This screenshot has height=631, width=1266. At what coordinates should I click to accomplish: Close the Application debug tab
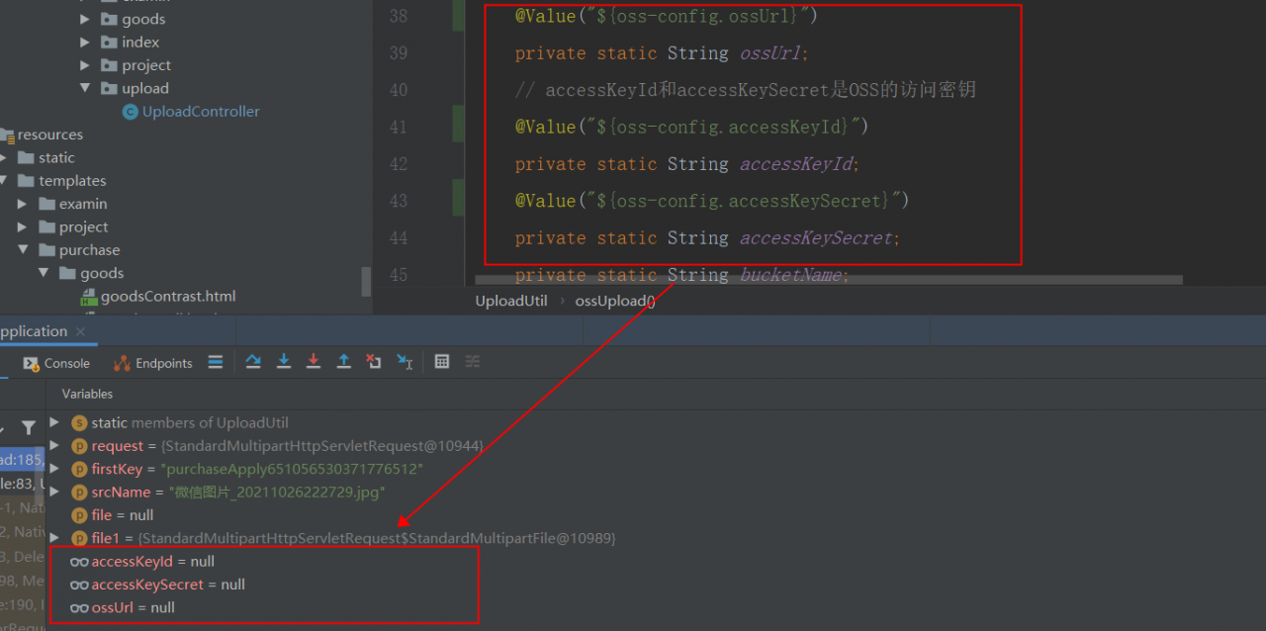point(81,332)
